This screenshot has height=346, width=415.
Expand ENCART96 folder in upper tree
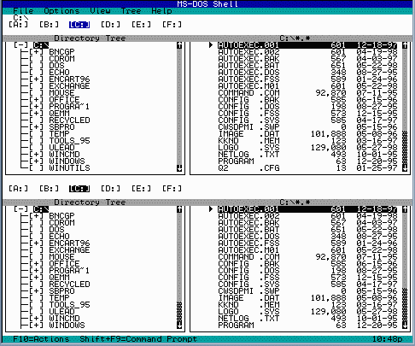point(37,79)
